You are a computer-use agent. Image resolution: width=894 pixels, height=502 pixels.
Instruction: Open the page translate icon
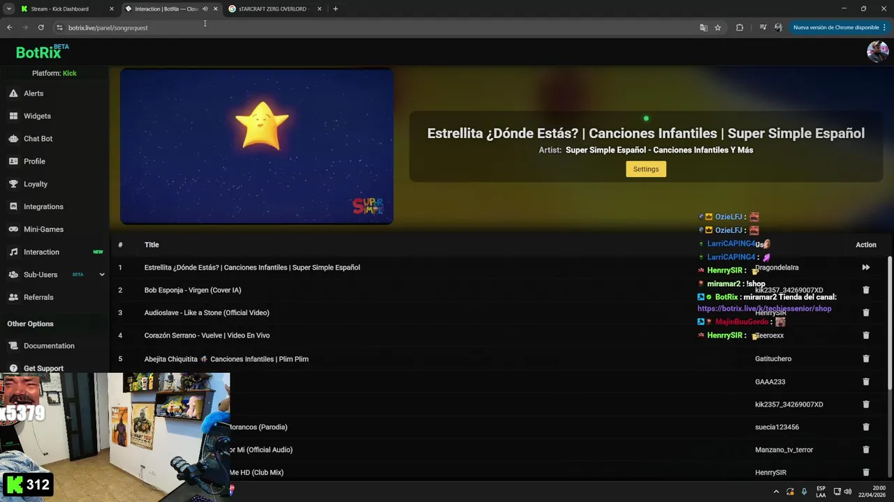(x=703, y=28)
